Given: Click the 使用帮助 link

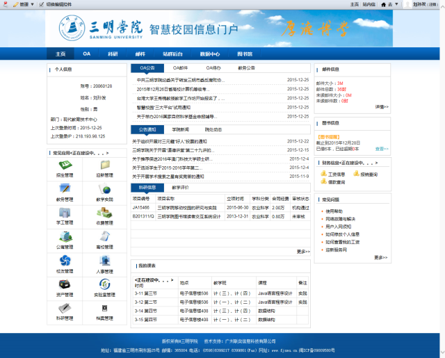Looking at the screenshot, I should (334, 211).
